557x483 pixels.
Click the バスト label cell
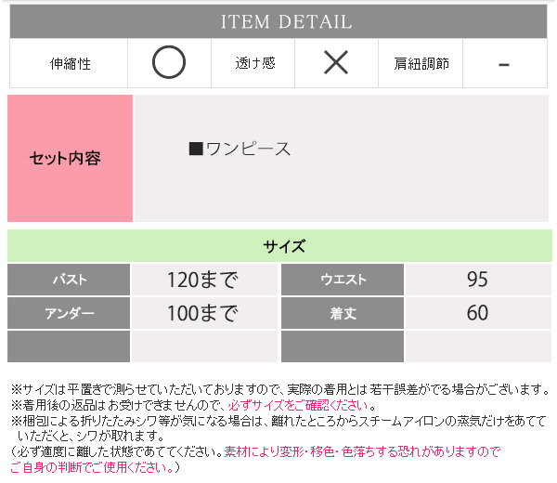click(x=69, y=280)
